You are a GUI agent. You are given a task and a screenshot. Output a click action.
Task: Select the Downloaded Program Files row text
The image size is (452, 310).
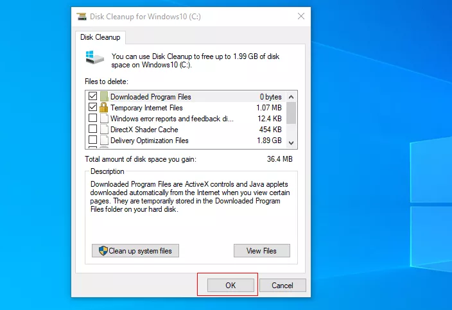coord(151,97)
